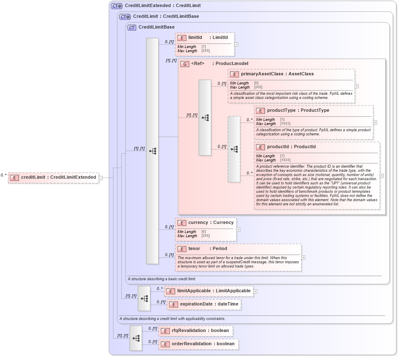Click the G group icon on the Product.model reference

pyautogui.click(x=184, y=63)
